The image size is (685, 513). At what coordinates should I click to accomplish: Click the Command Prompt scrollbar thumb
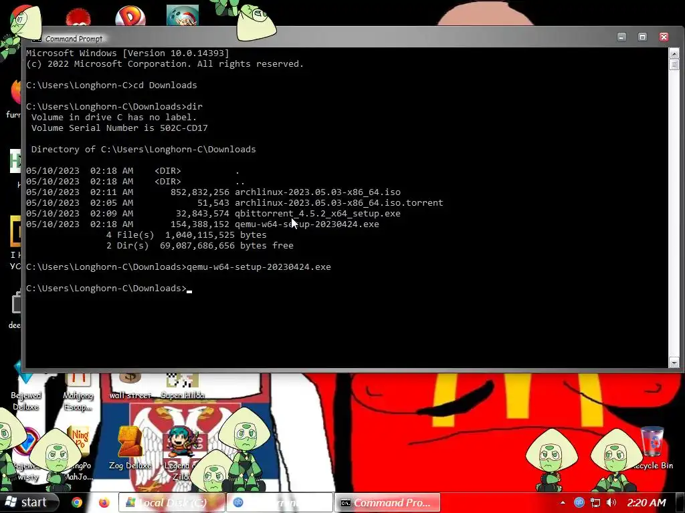tap(674, 65)
